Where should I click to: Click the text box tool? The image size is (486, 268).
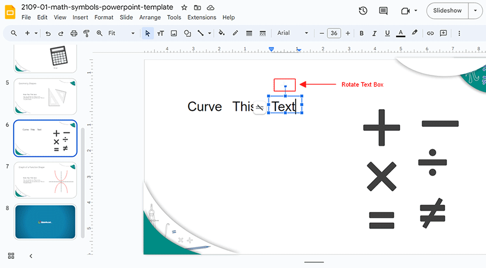pos(161,33)
